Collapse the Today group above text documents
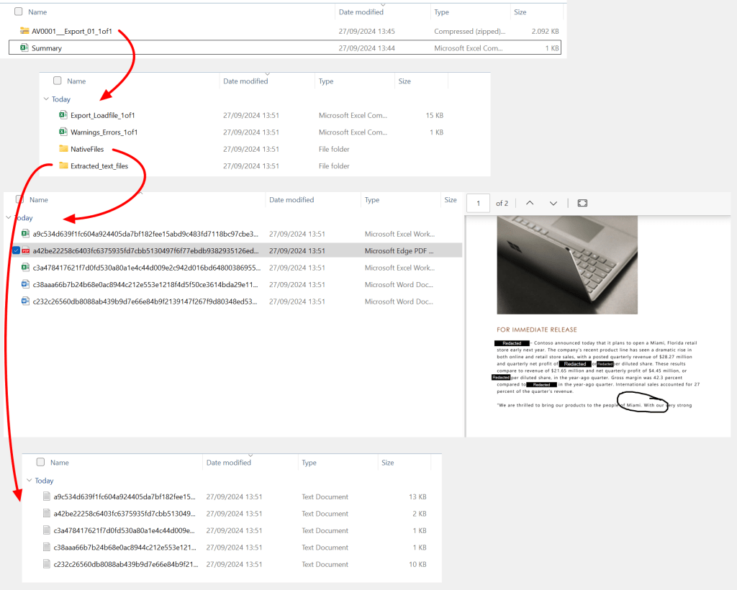The image size is (737, 590). pos(30,481)
